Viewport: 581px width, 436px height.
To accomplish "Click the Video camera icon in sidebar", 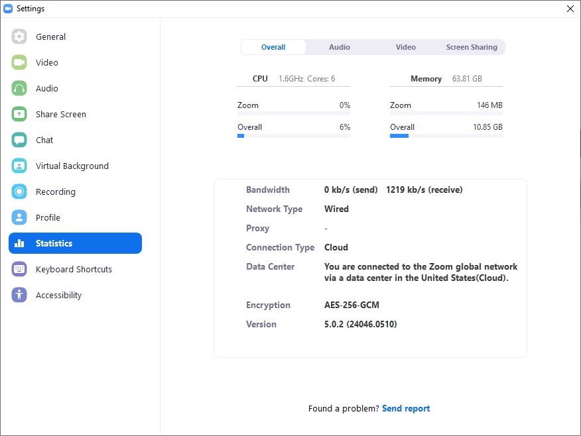I will click(x=19, y=62).
